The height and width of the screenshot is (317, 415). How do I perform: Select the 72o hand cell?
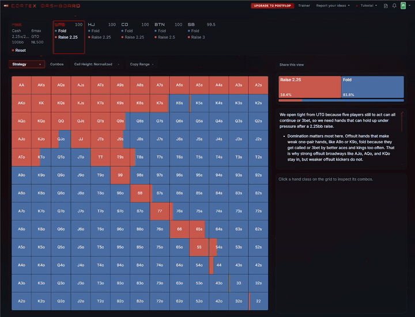(x=160, y=301)
